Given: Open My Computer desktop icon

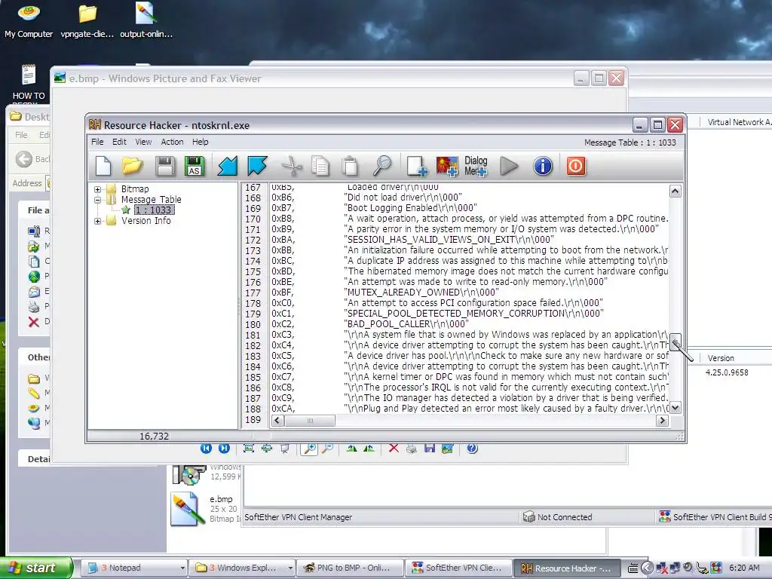Looking at the screenshot, I should point(29,20).
